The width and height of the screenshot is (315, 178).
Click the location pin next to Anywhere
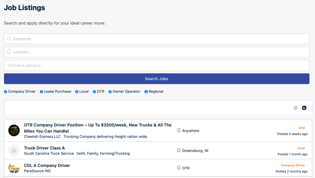[179, 130]
